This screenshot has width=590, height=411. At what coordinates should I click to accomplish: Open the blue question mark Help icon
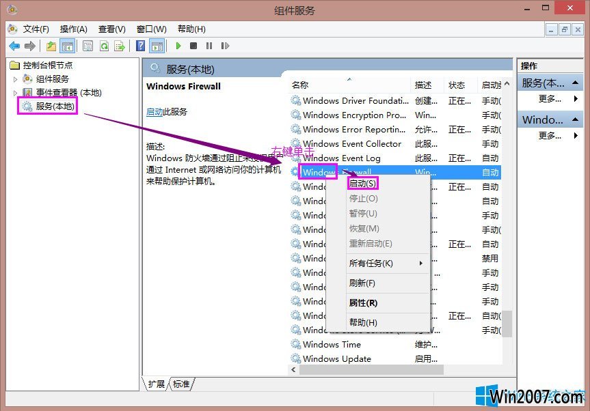pyautogui.click(x=140, y=46)
